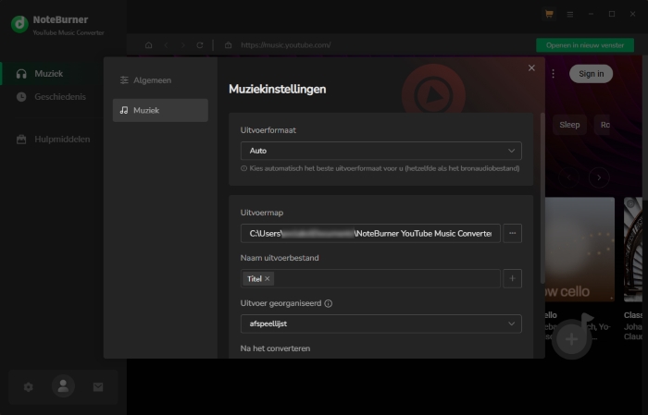Expand the Uitvoer georganiseerd afspeellijst dropdown
Viewport: 648px width, 415px height.
(x=381, y=323)
